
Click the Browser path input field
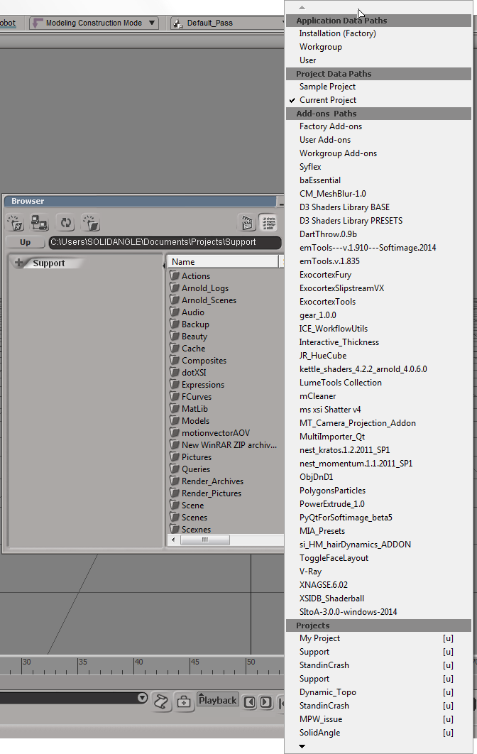[162, 242]
